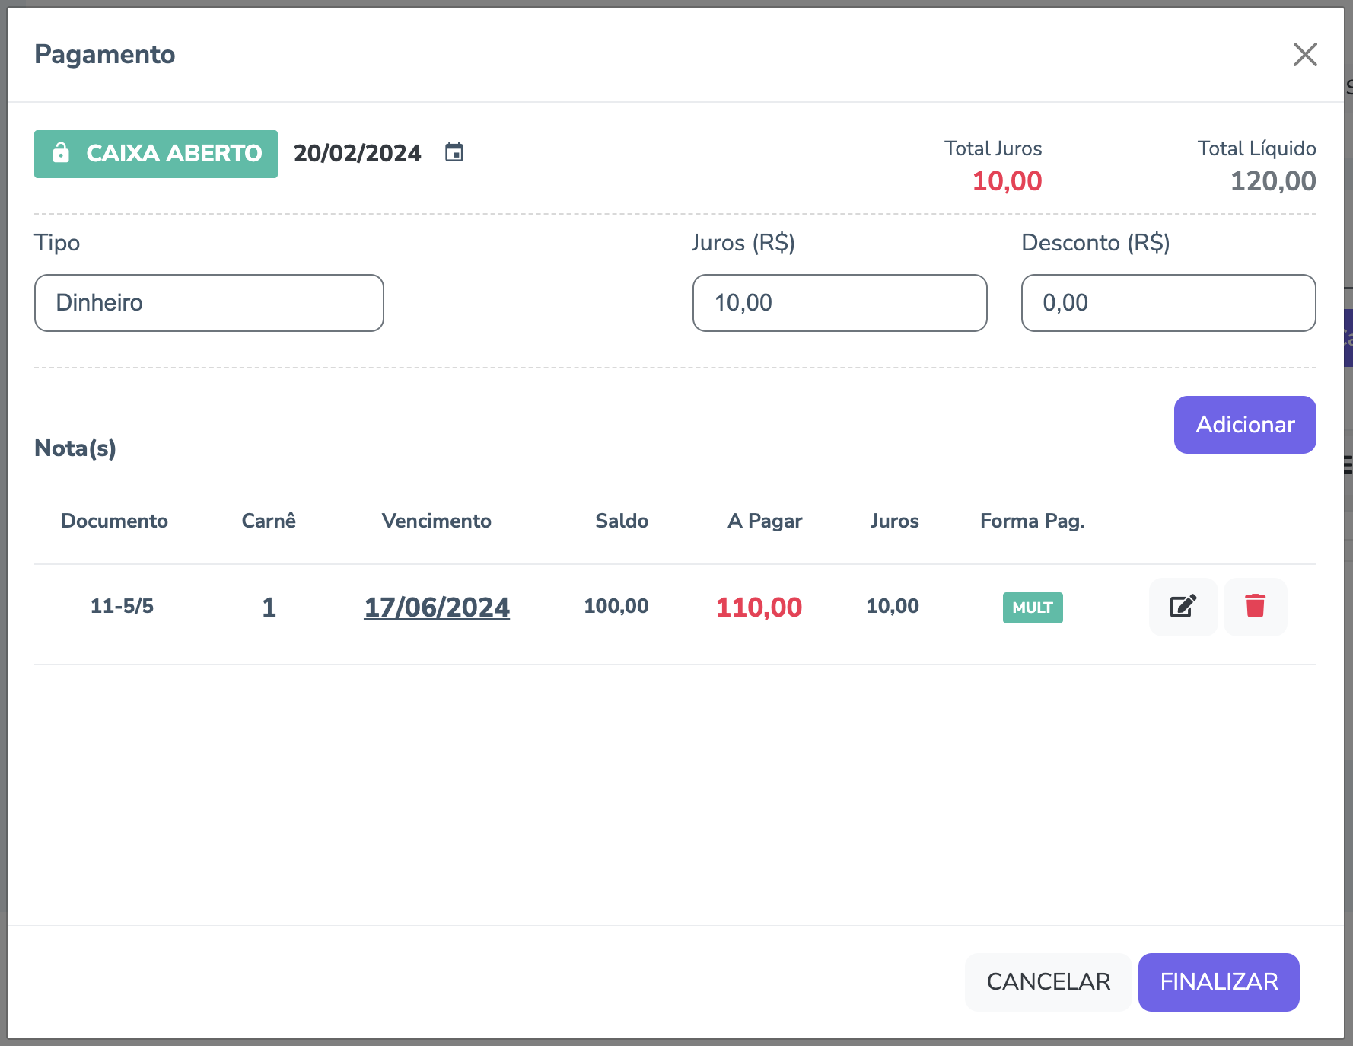Click the red 110,00 amount to pay
This screenshot has width=1353, height=1046.
pyautogui.click(x=759, y=608)
